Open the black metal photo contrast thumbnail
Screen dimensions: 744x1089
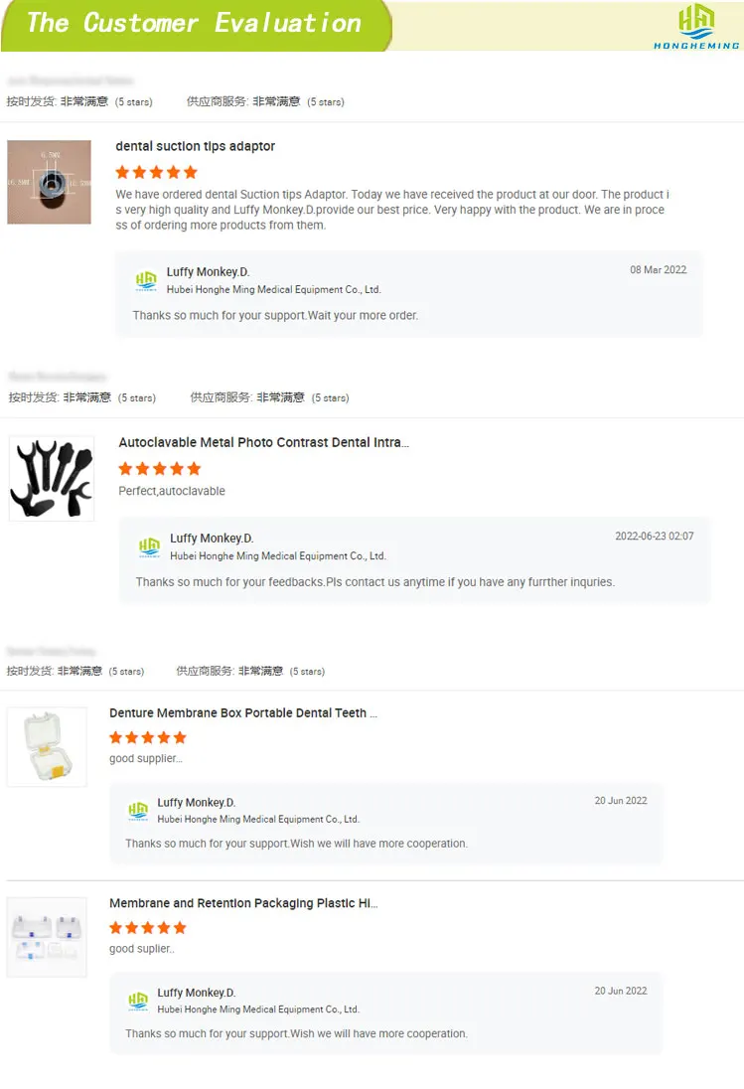coord(52,478)
